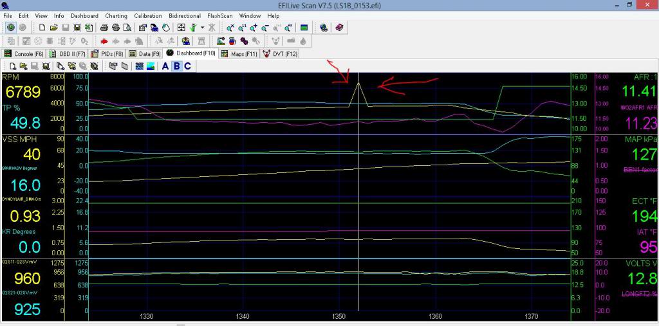Viewport: 659px width, 326px height.
Task: Switch to dashboard page A
Action: (165, 66)
